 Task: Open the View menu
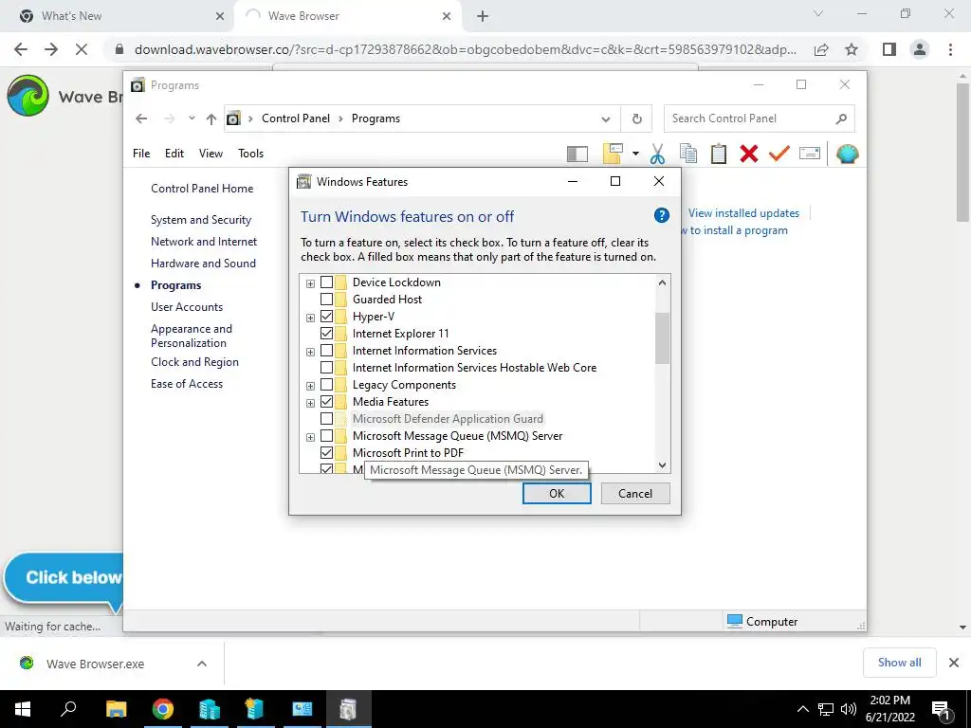(x=211, y=154)
